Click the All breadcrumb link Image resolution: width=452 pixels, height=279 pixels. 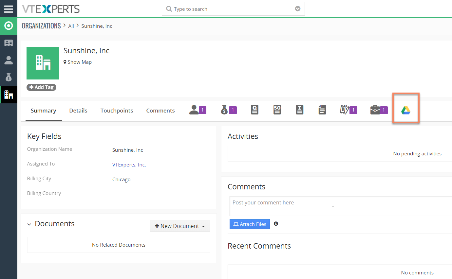click(71, 26)
